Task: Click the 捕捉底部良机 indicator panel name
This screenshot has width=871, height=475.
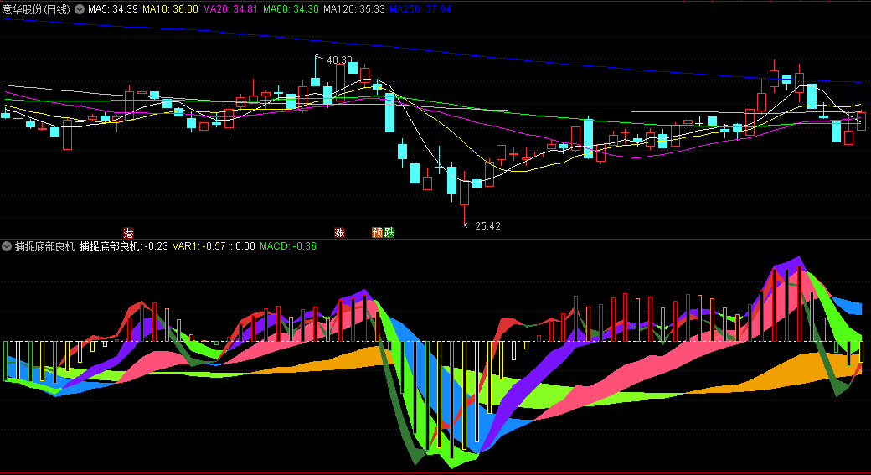Action: [44, 246]
